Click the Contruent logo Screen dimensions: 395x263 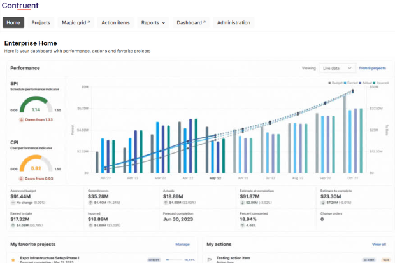[x=20, y=6]
